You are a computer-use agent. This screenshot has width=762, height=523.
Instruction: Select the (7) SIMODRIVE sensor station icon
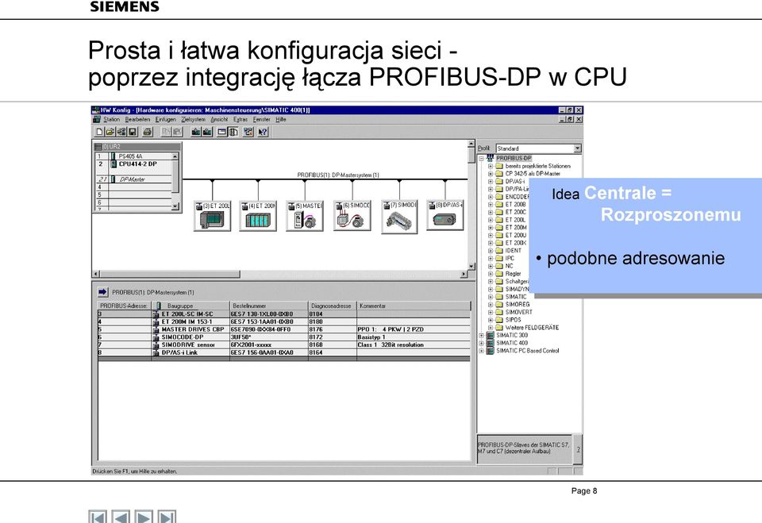(399, 217)
